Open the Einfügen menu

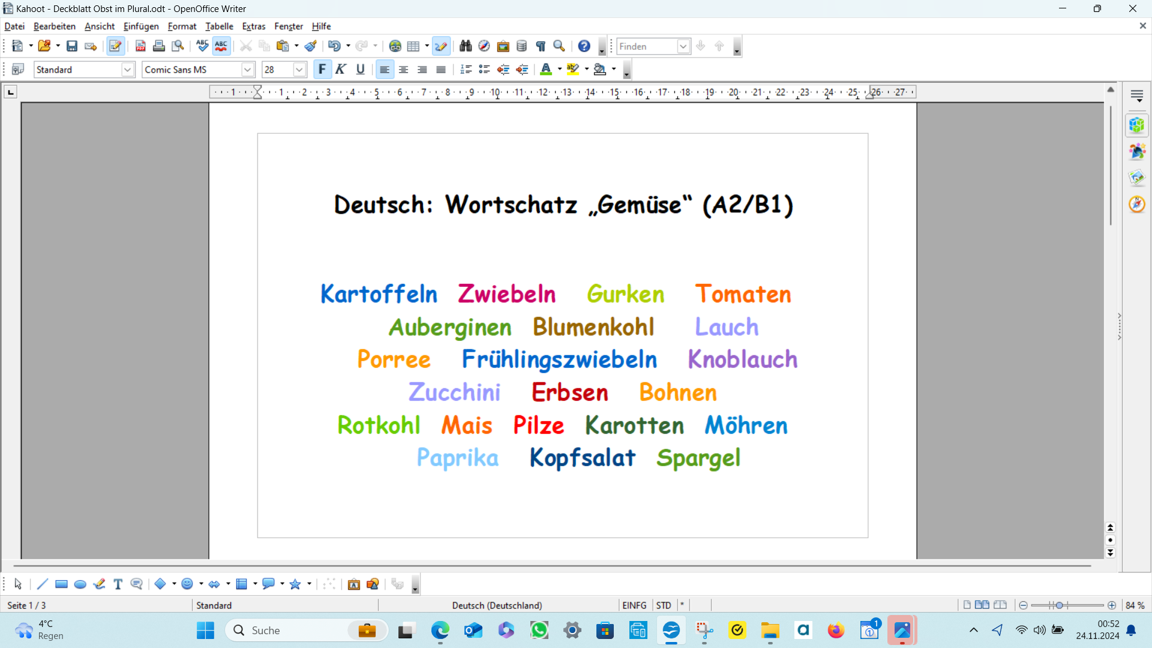(x=141, y=26)
